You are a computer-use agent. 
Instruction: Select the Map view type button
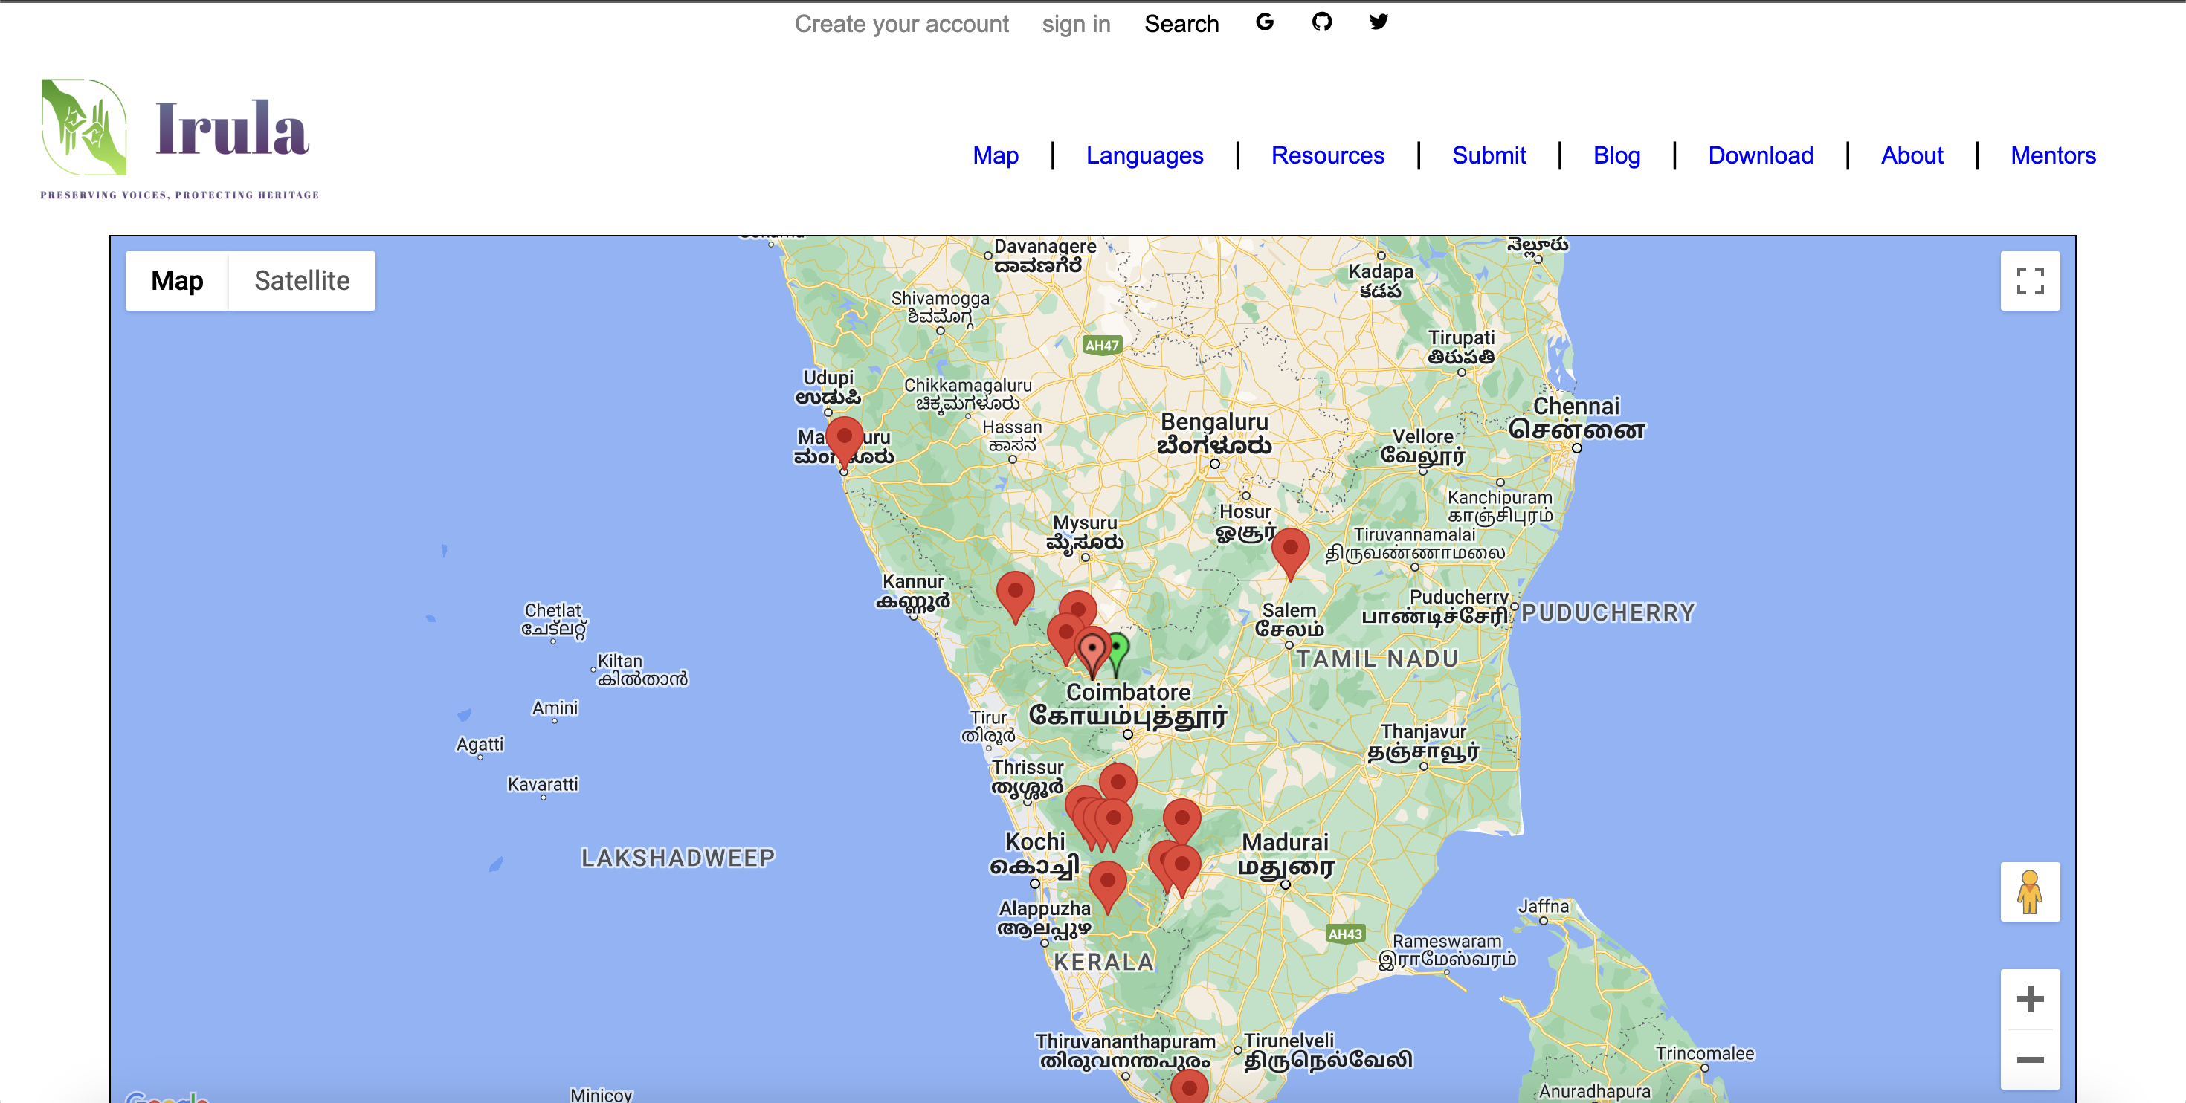click(176, 281)
